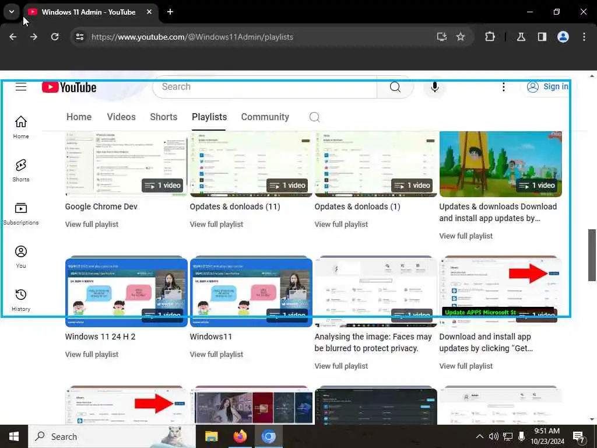Screen dimensions: 597x448
Task: Open the YouTube hamburger guide menu
Action: (x=21, y=87)
